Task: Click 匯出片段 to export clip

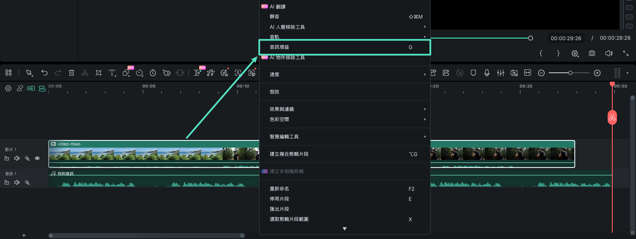Action: pos(279,209)
